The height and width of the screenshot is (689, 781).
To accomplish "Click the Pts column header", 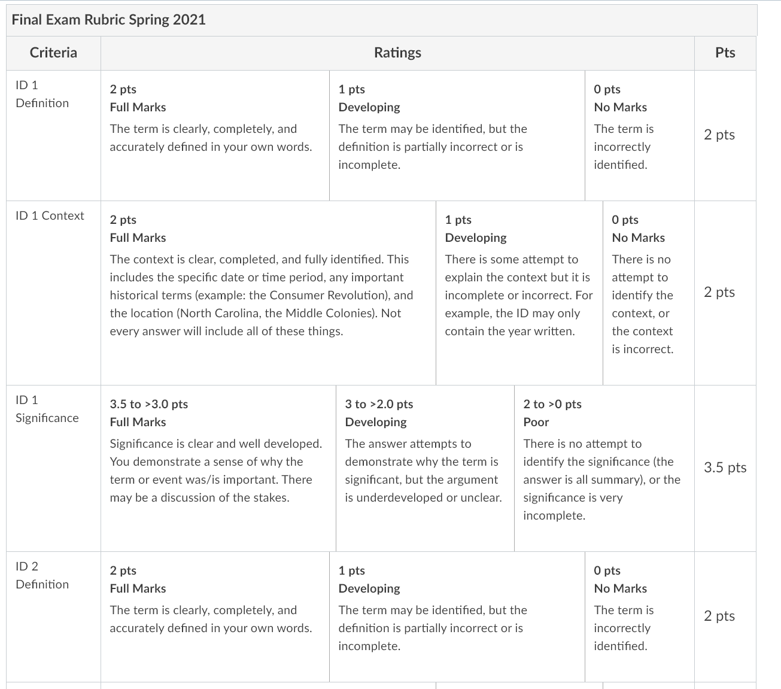I will coord(725,53).
